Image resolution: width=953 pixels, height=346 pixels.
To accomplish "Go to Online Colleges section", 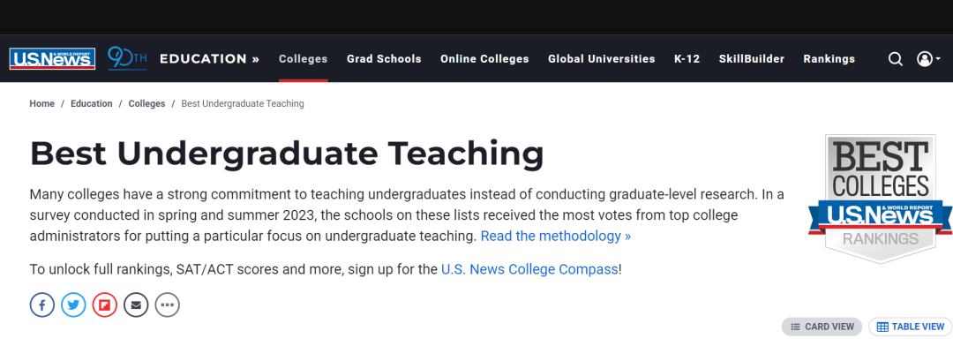I will 485,59.
